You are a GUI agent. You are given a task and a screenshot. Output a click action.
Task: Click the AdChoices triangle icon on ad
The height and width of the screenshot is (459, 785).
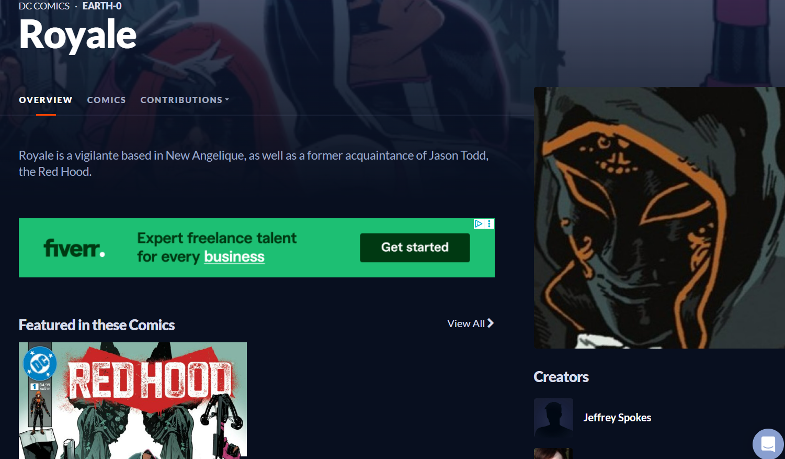479,224
